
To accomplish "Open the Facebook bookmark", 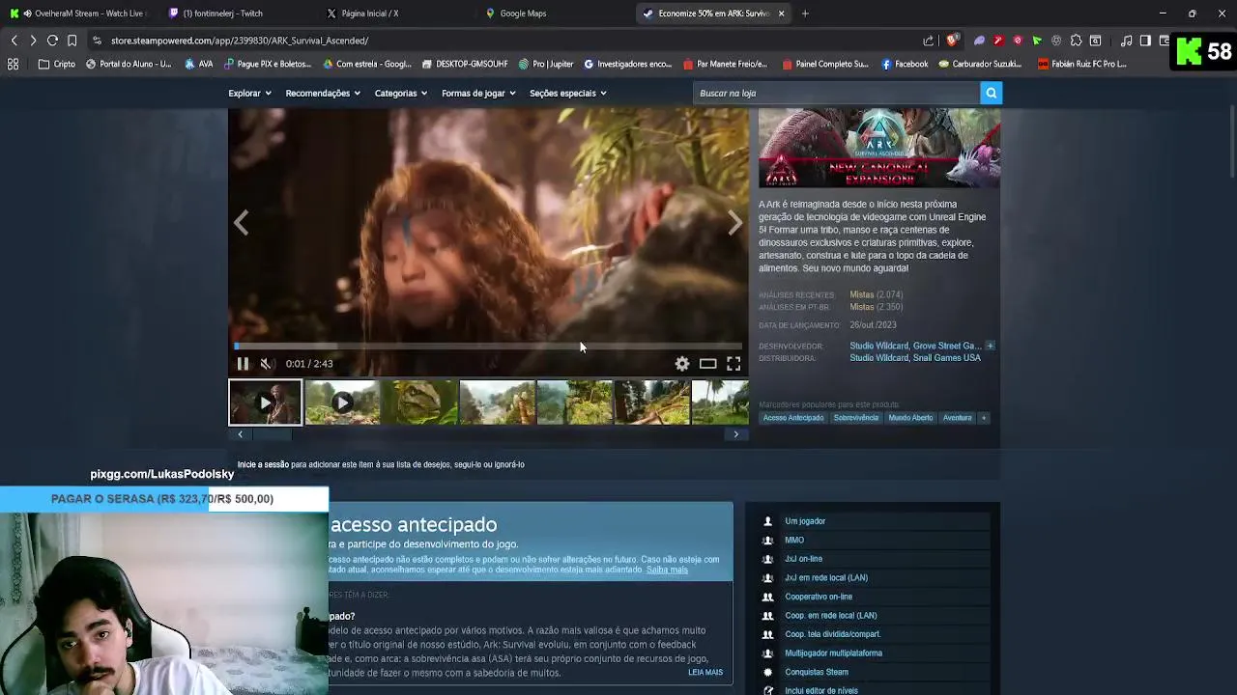I will (x=905, y=64).
